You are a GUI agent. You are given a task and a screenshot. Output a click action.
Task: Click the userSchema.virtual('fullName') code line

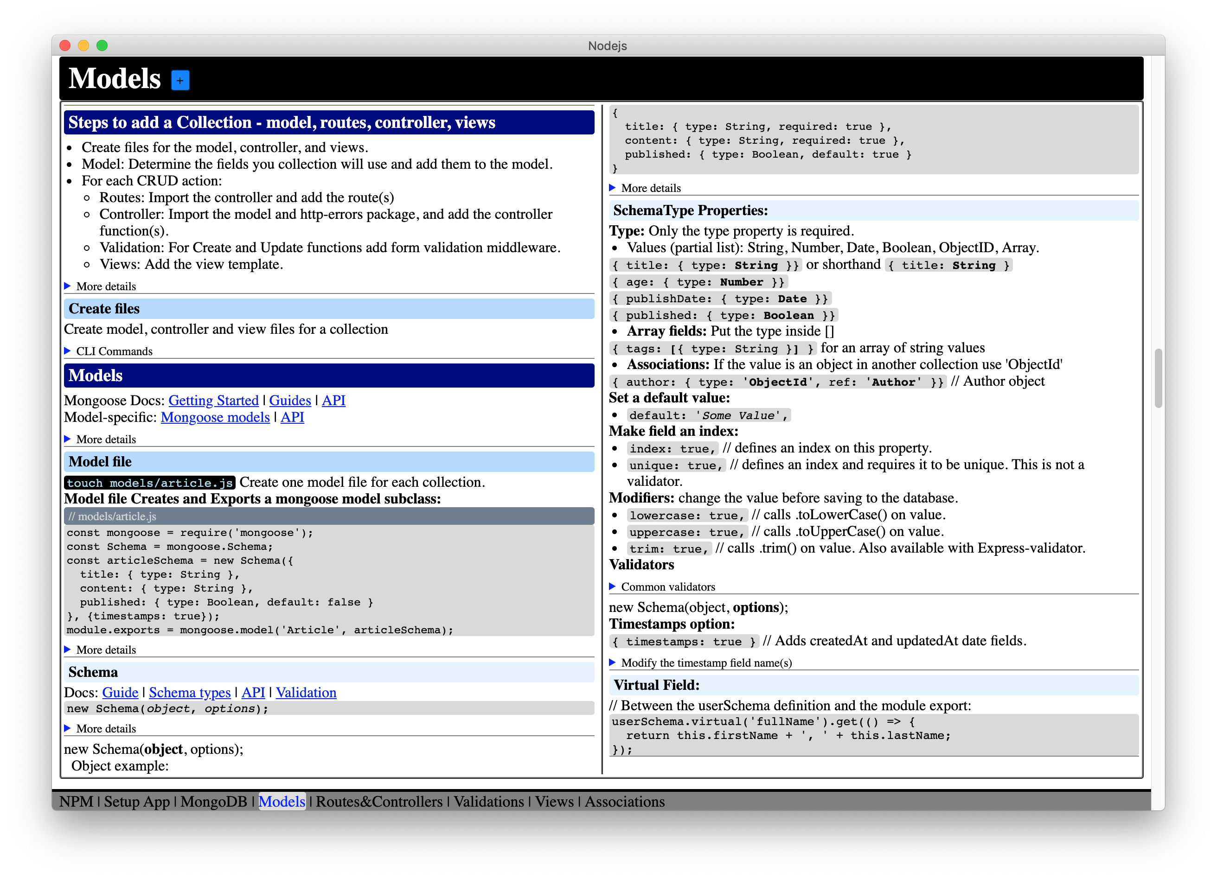[x=763, y=722]
